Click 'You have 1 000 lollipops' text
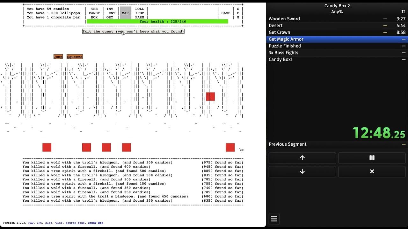 pyautogui.click(x=53, y=13)
